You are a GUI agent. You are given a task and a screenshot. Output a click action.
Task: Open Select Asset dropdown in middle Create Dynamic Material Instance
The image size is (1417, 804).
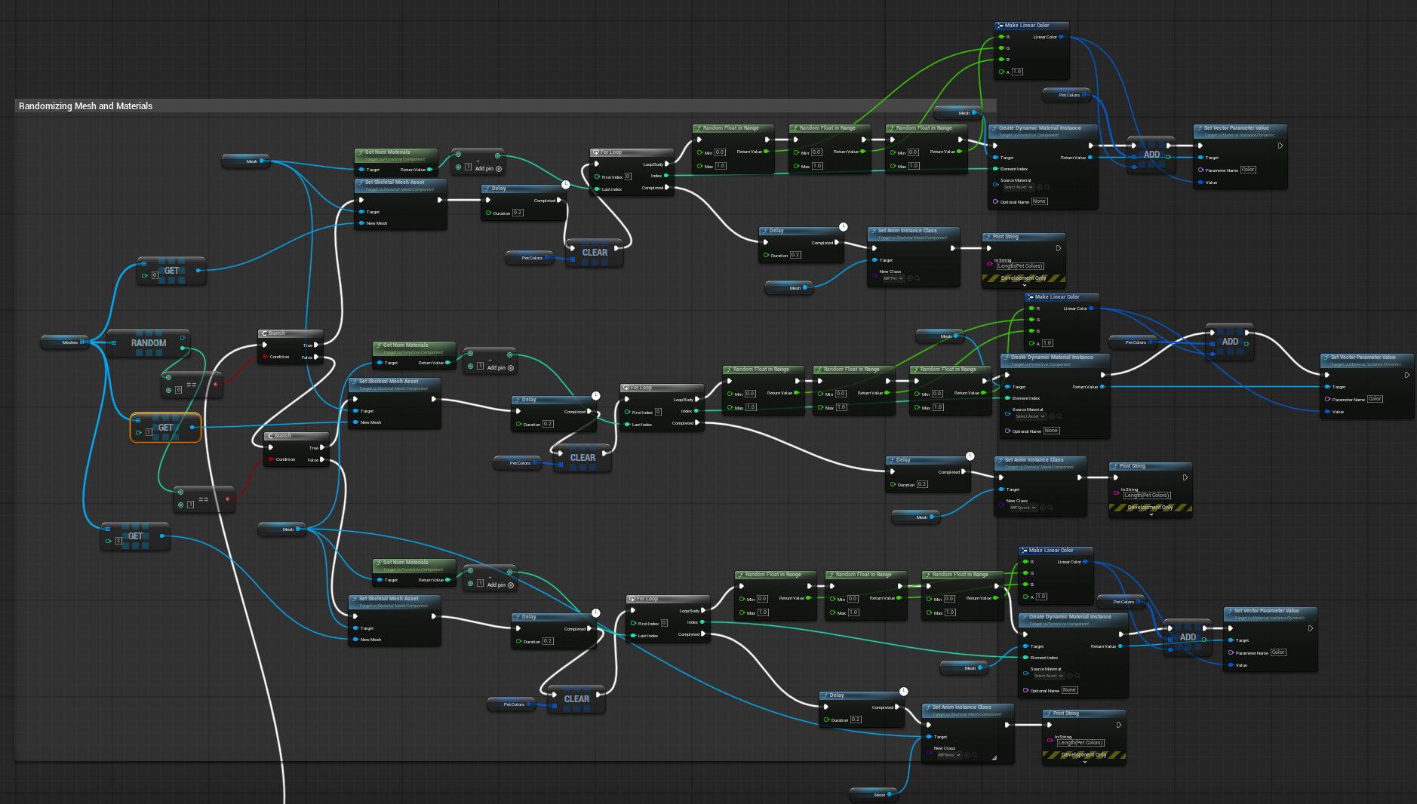pos(1030,416)
